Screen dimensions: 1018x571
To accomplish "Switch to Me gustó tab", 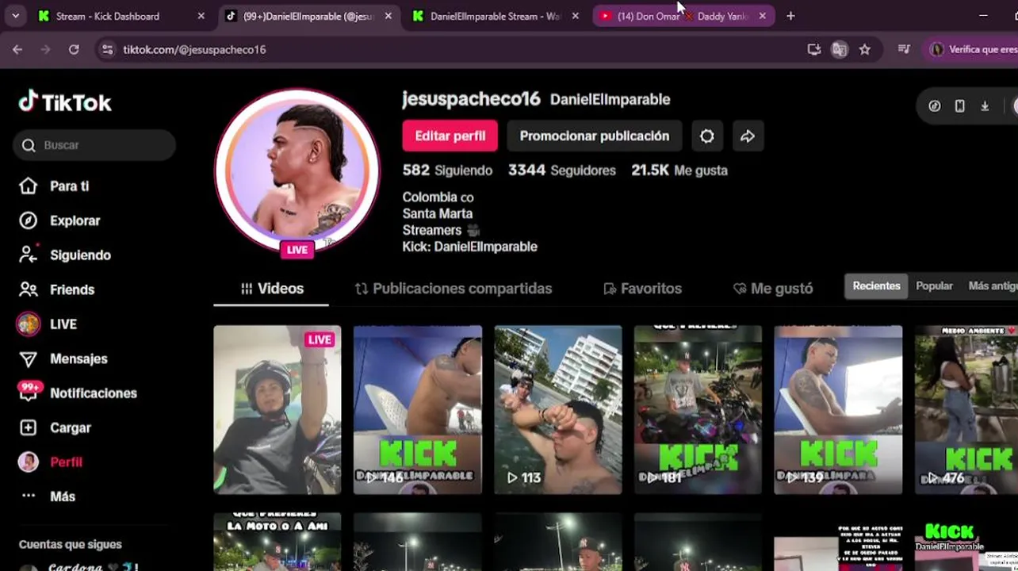I will 773,289.
